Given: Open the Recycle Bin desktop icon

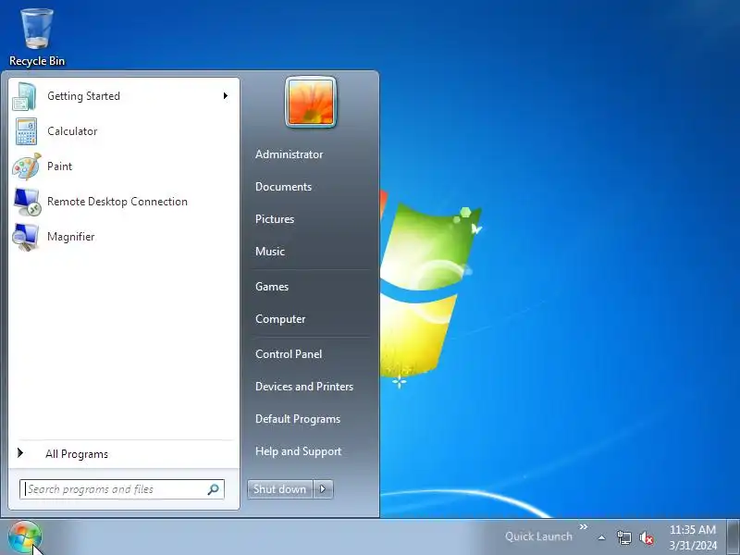Looking at the screenshot, I should pyautogui.click(x=36, y=38).
